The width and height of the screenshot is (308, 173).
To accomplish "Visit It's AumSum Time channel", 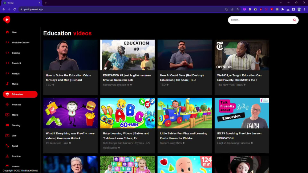I will click(57, 143).
